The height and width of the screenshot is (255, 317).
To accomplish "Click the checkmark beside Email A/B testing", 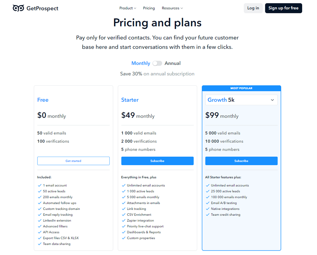I will click(x=207, y=203).
